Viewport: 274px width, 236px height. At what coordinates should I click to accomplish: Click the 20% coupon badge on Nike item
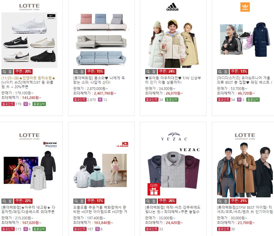coord(23,71)
